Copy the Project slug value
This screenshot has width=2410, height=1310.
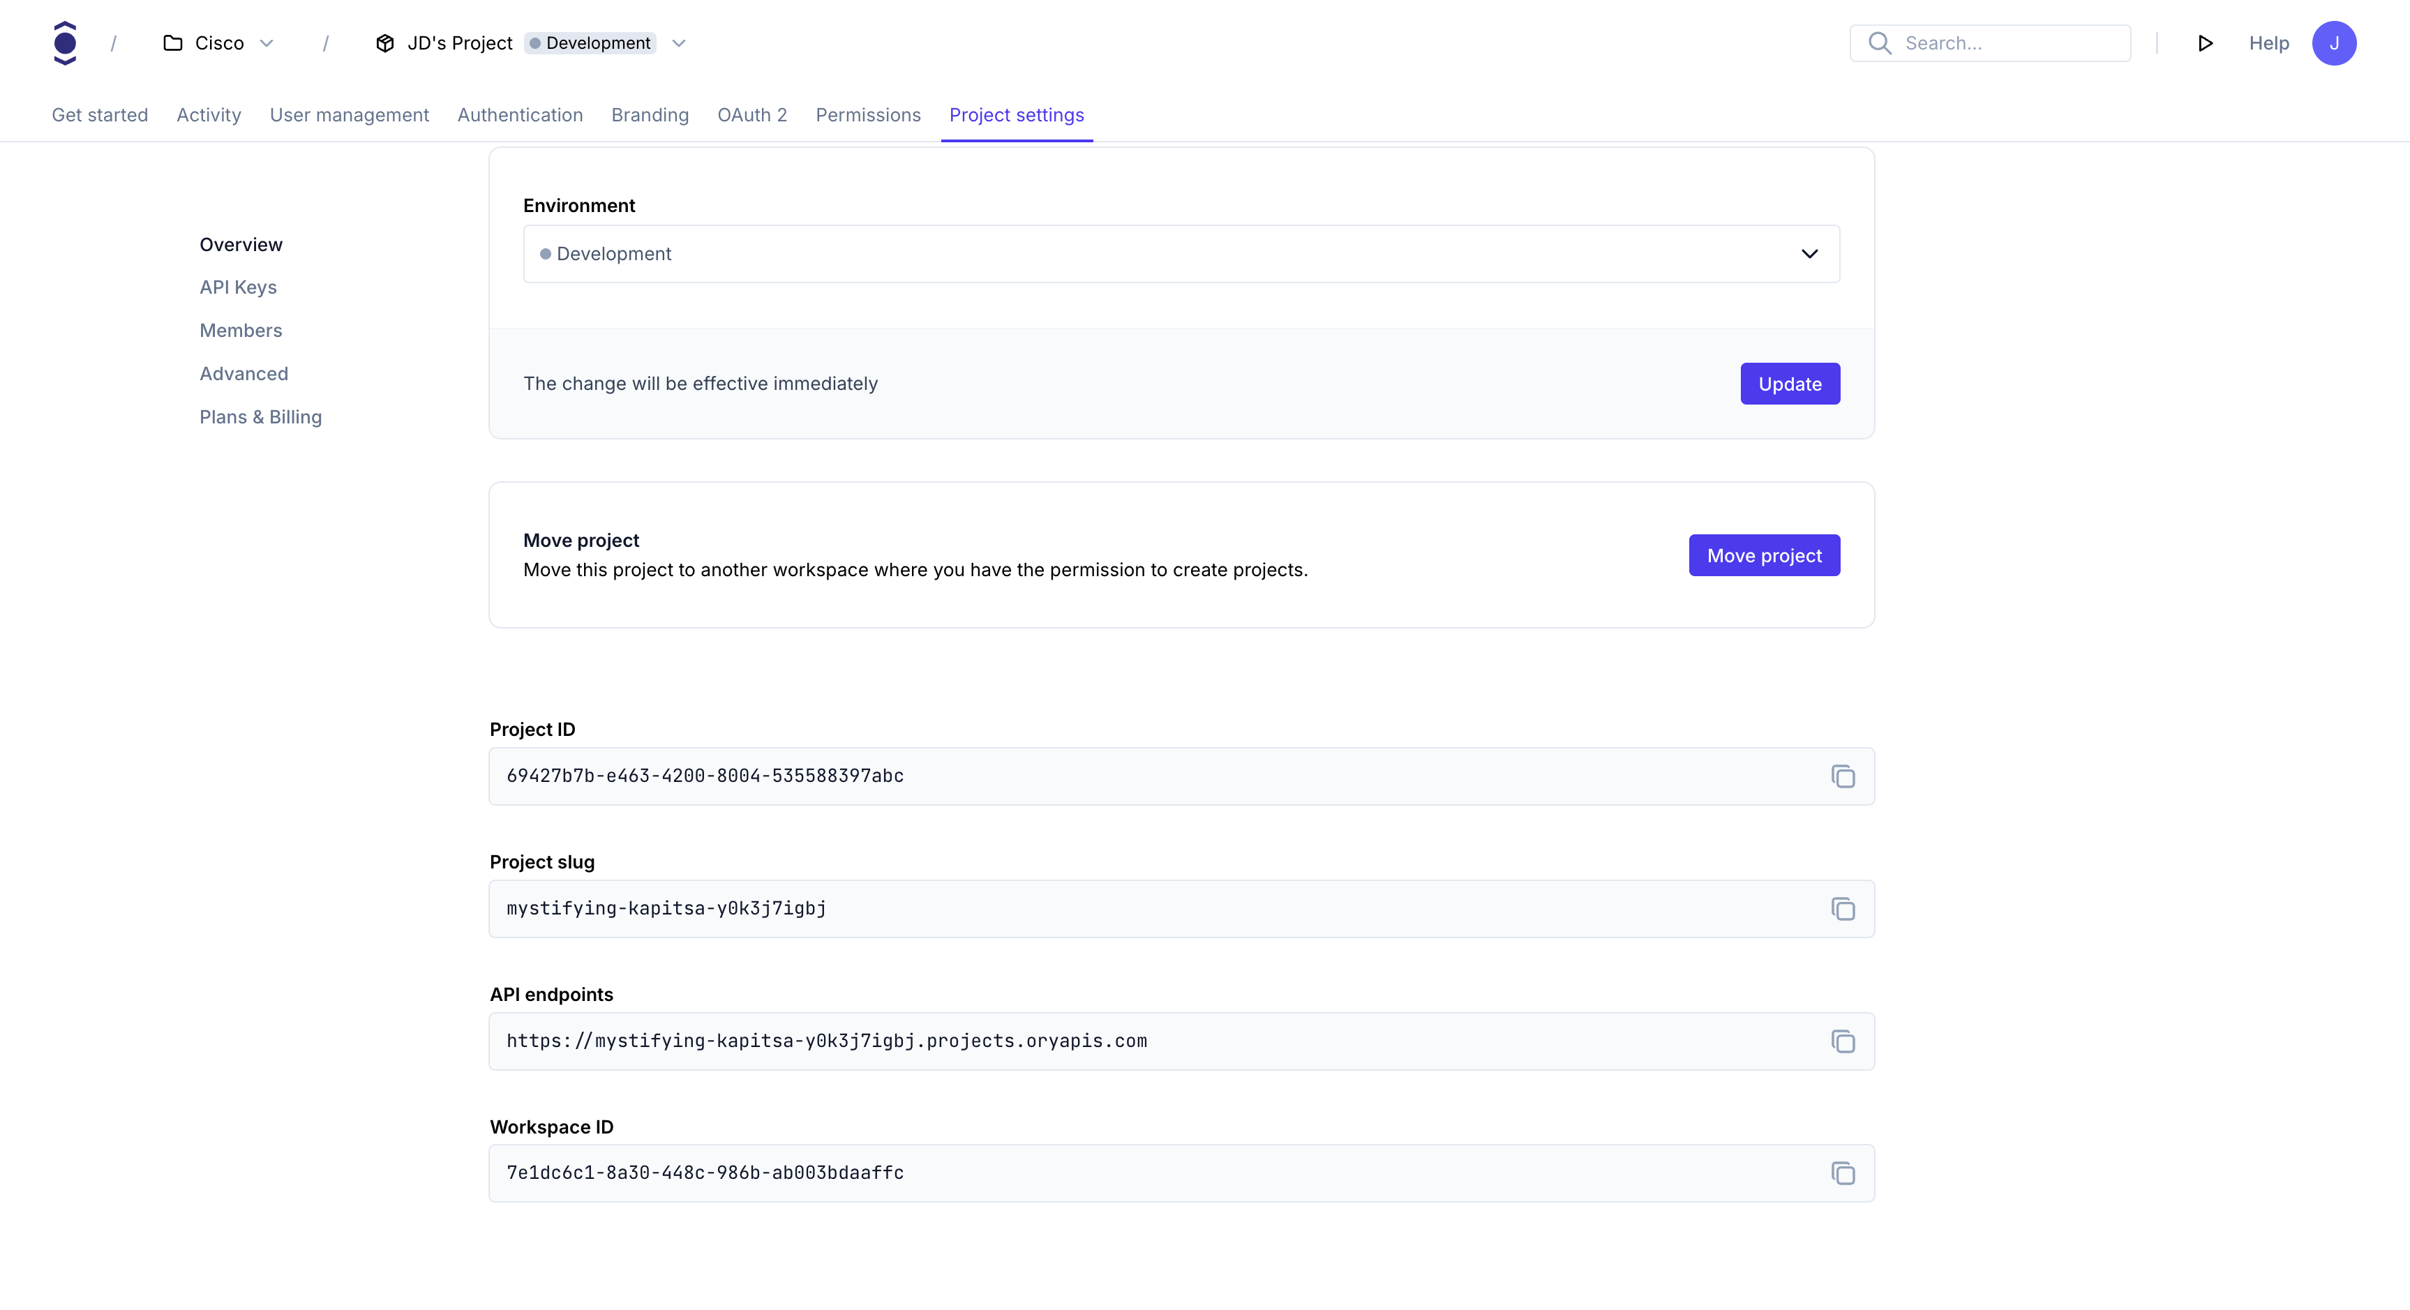point(1842,909)
